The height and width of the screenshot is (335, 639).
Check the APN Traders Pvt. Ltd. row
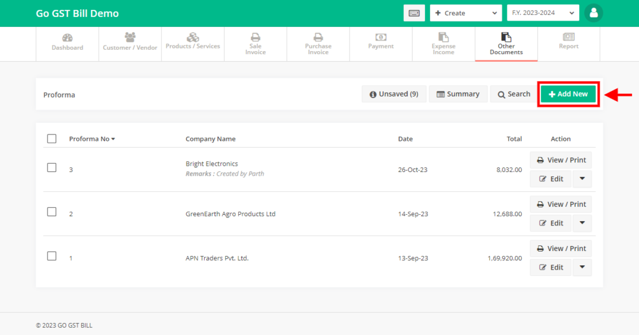click(x=52, y=256)
